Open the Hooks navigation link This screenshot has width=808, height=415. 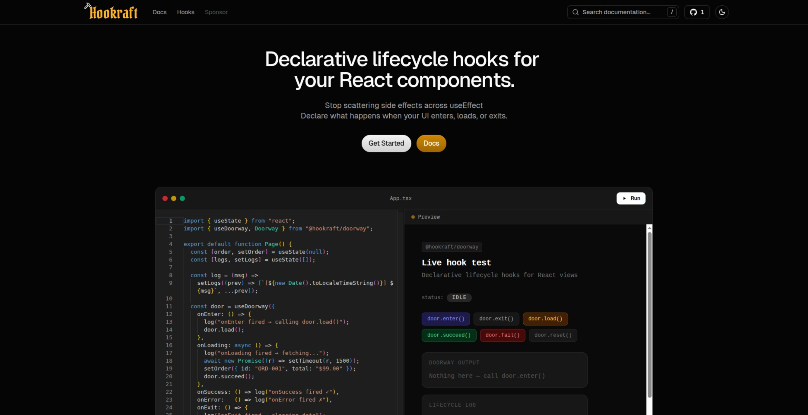tap(186, 12)
